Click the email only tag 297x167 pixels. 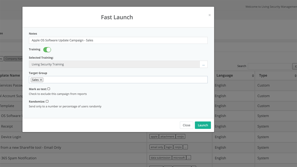click(x=157, y=147)
